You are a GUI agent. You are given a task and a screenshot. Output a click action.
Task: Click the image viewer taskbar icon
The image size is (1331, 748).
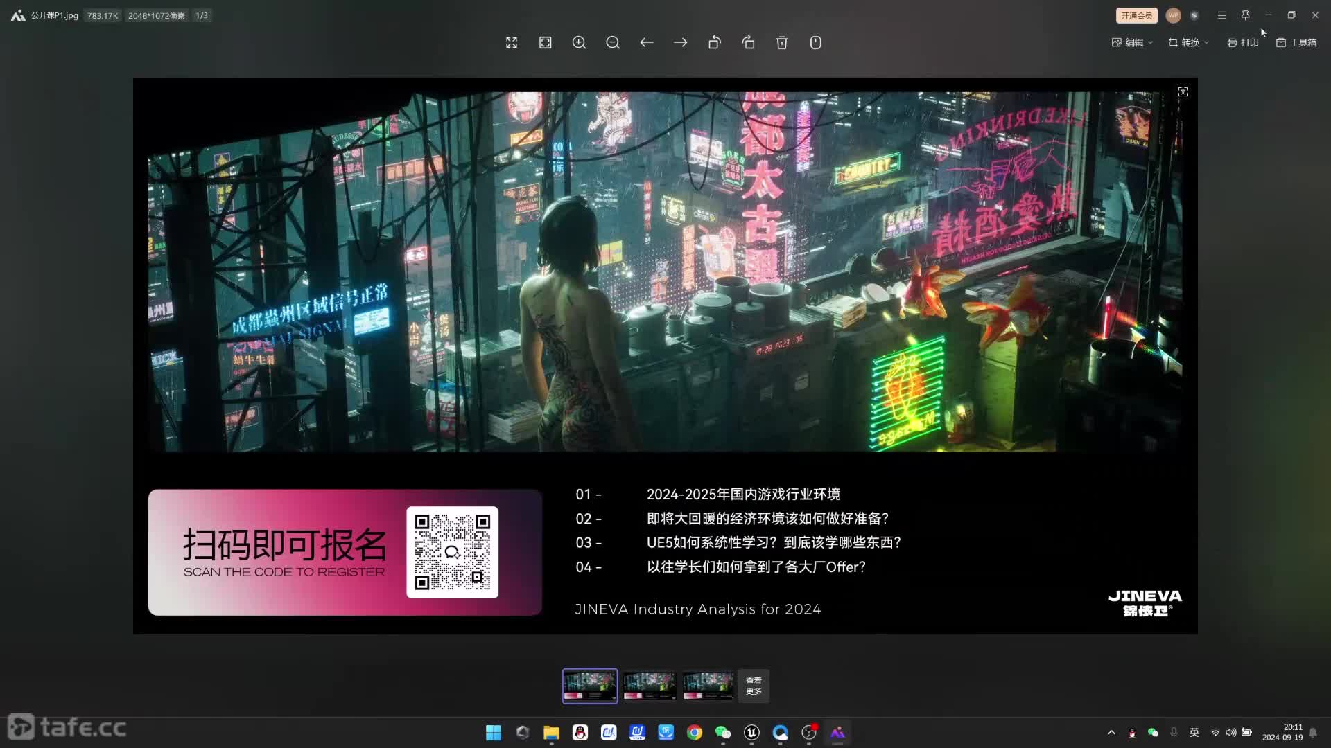tap(837, 733)
